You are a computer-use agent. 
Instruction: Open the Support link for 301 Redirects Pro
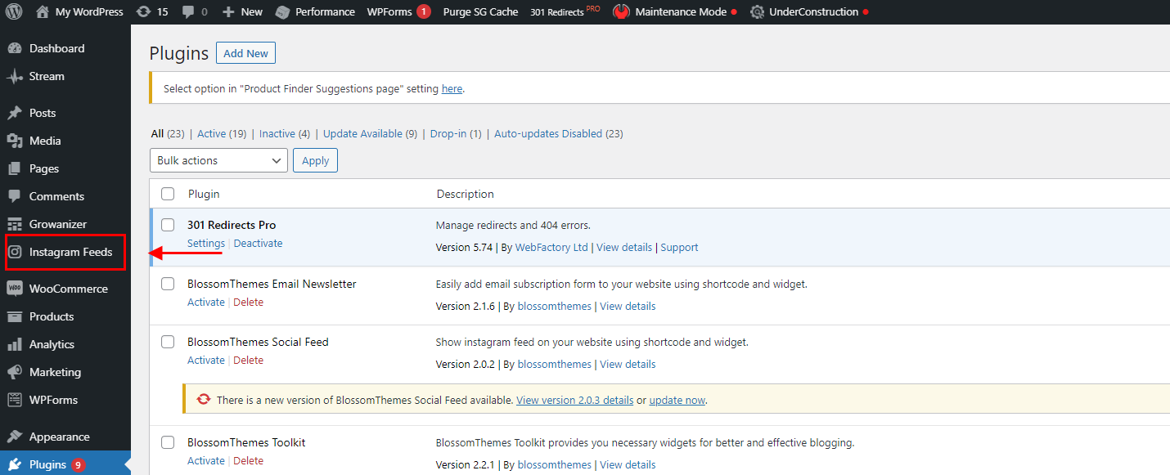click(x=680, y=247)
